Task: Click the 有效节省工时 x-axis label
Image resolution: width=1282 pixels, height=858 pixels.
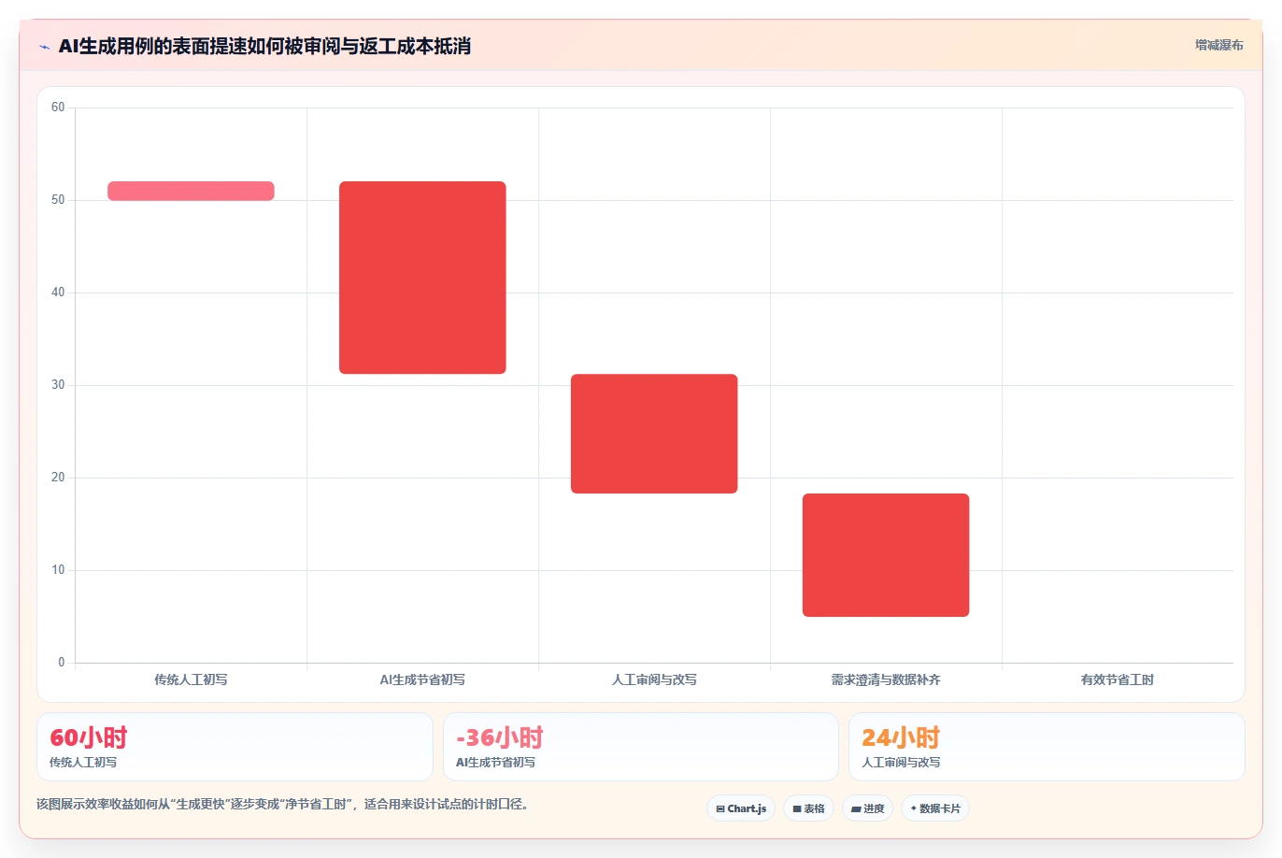Action: click(x=1118, y=679)
